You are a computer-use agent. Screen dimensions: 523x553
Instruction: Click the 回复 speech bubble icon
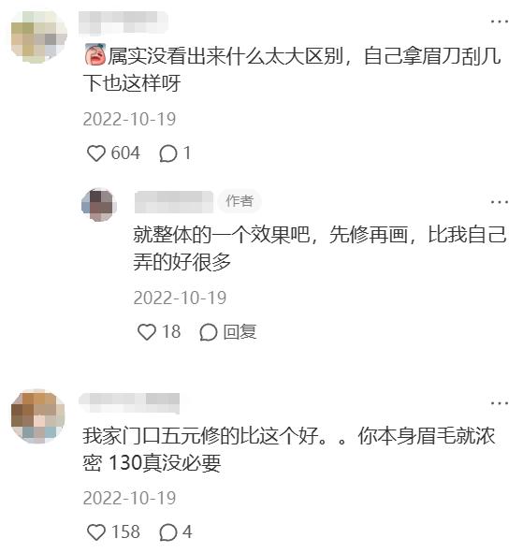pos(208,332)
